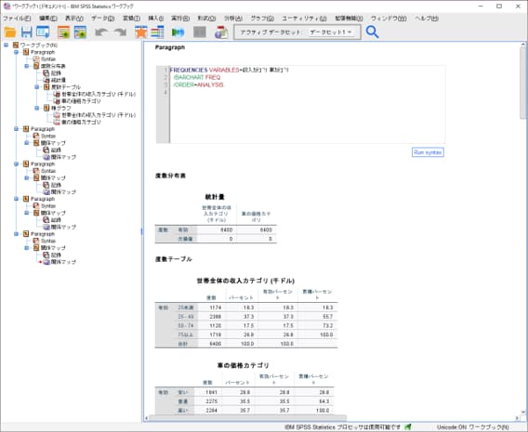Click the Paragraph heading in output pane
Viewport: 528px width, 432px height.
pos(170,47)
